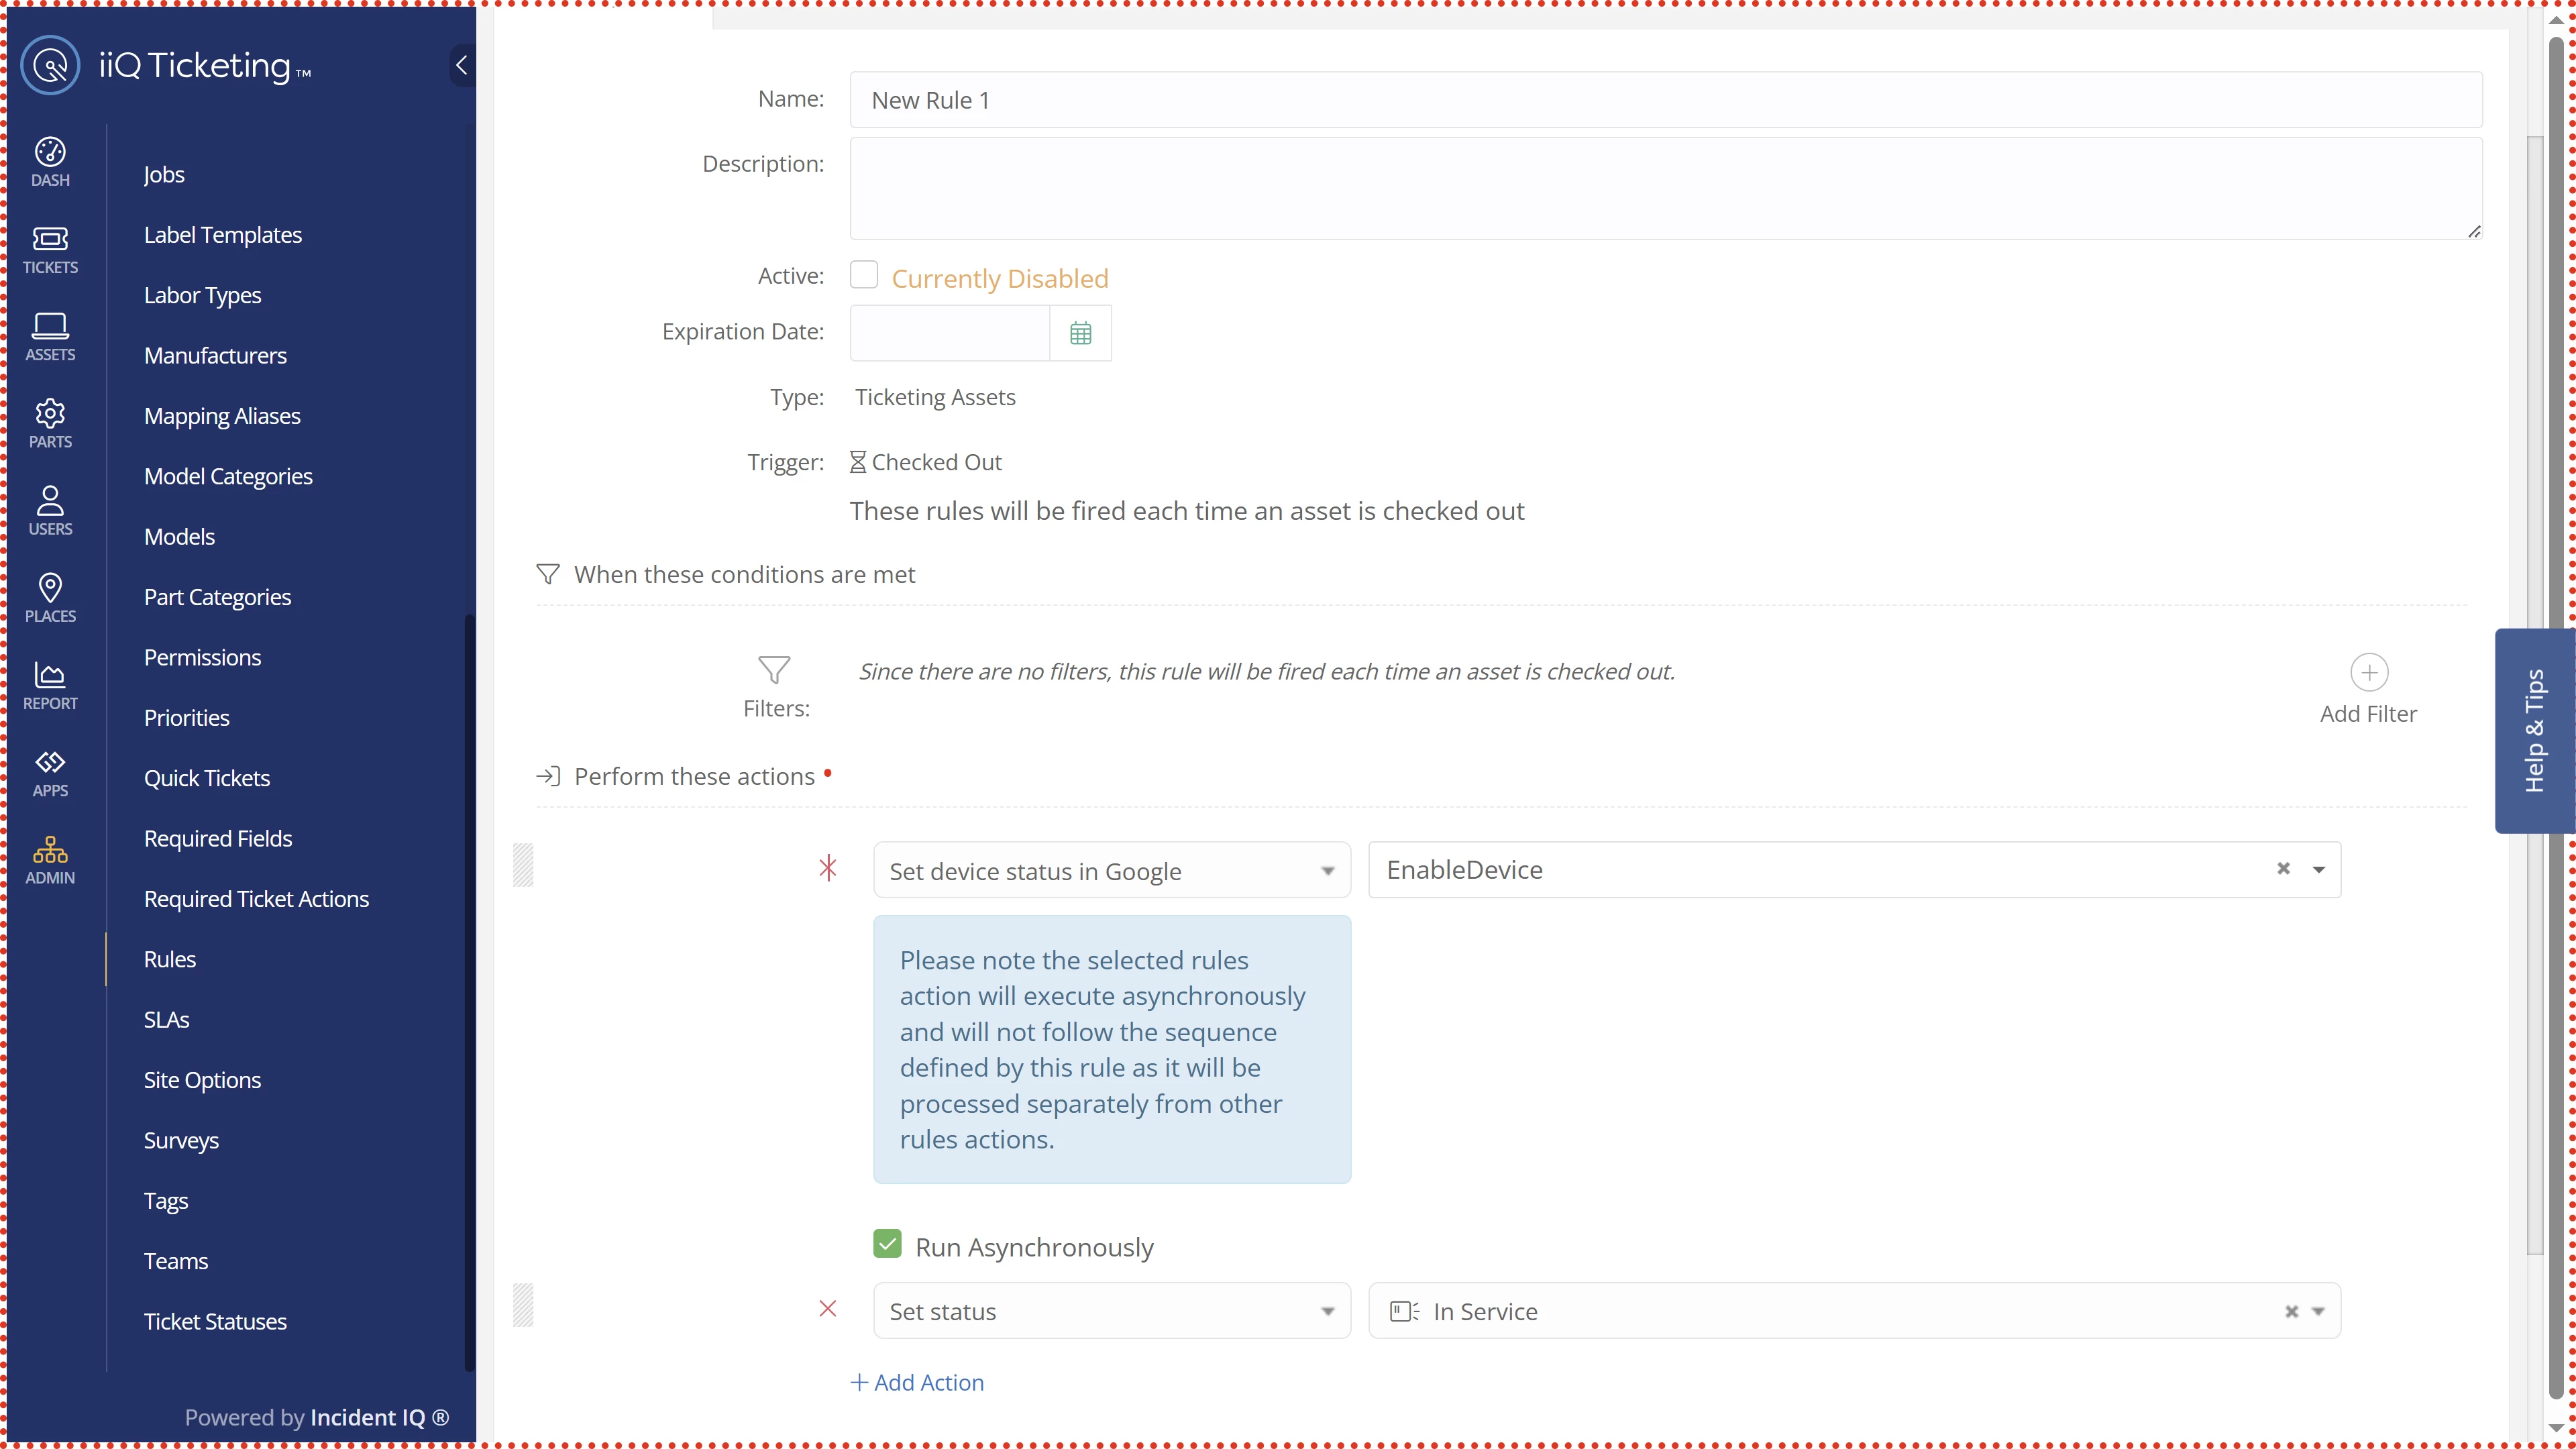Uncheck Run Asynchronously
Screen dimensions: 2576x1449
887,1243
